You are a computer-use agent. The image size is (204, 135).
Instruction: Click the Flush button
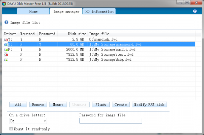pos(101,105)
